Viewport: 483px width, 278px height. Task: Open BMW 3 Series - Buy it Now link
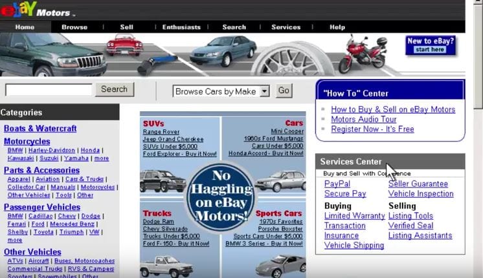(264, 244)
